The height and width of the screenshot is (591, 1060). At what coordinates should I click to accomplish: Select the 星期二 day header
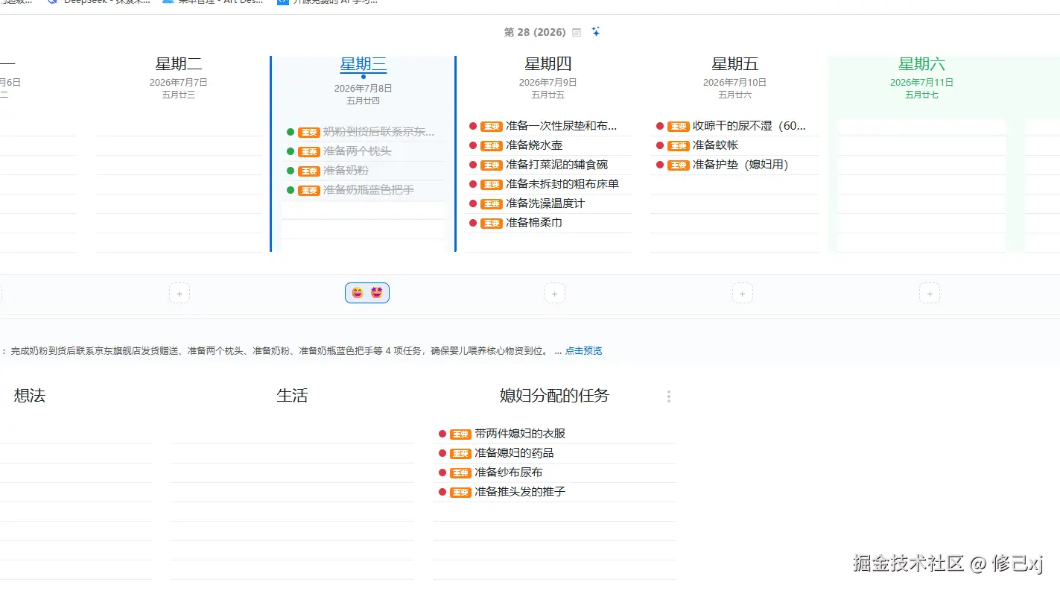[179, 64]
